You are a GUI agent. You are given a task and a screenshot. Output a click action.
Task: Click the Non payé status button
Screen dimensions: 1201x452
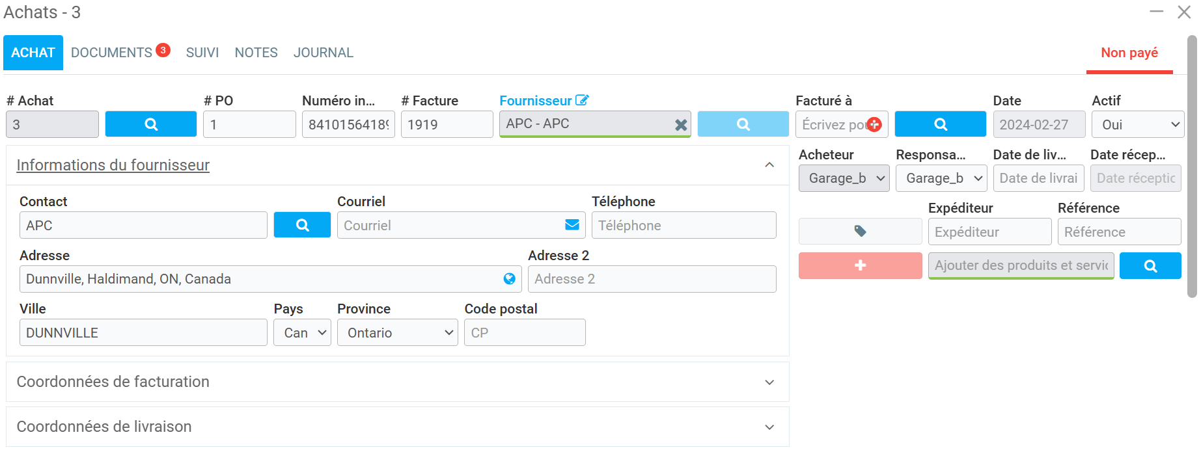[1129, 53]
